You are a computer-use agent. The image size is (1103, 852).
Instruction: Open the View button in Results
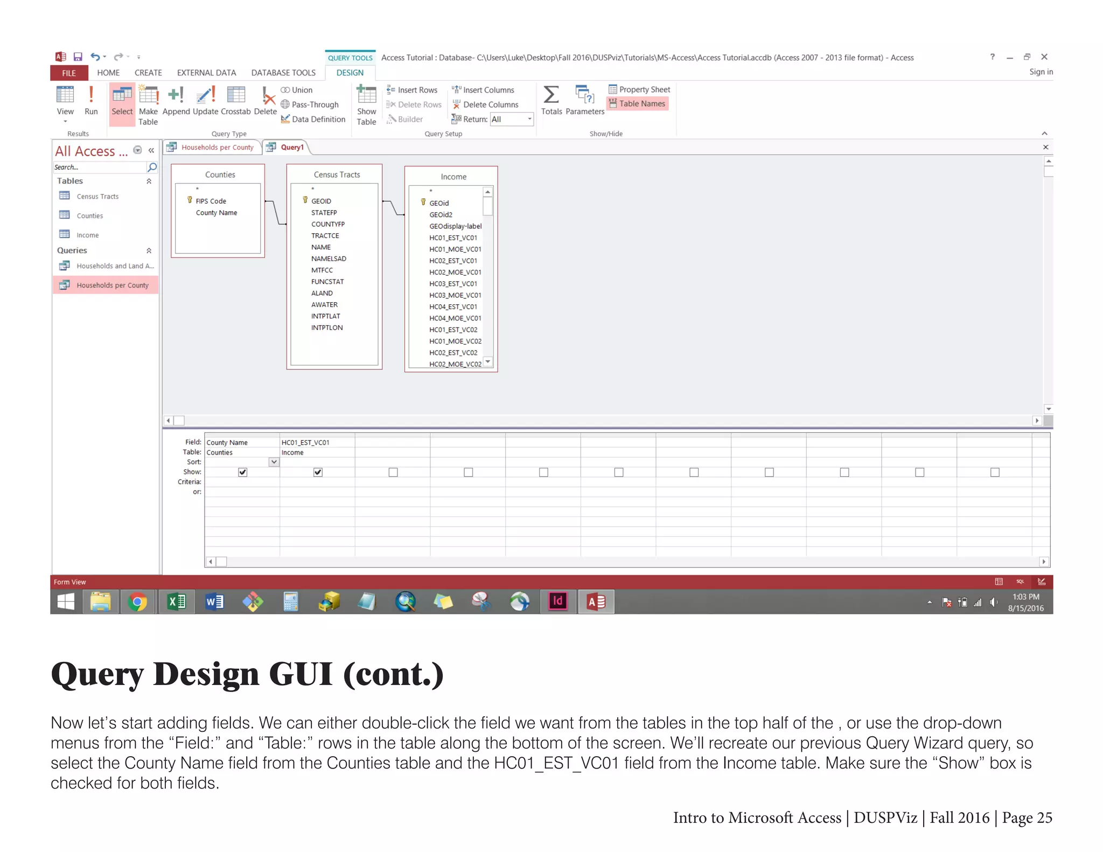coord(65,104)
